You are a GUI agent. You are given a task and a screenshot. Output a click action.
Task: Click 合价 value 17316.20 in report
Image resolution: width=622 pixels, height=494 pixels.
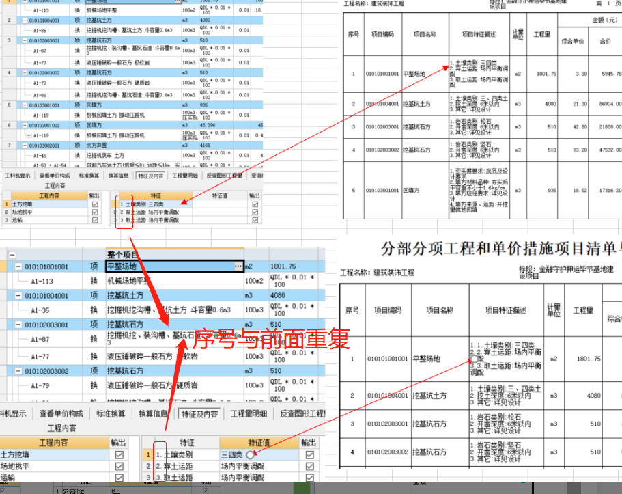point(610,191)
